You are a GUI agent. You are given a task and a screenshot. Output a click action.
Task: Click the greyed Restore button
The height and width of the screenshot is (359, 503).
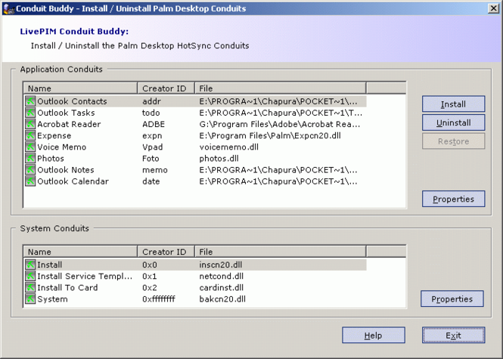tap(453, 141)
